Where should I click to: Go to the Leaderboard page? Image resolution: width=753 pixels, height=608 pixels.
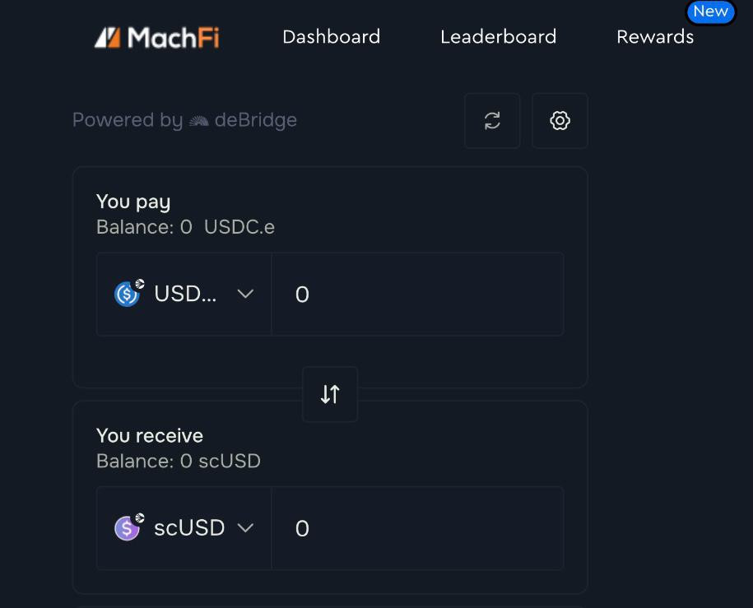click(x=498, y=37)
